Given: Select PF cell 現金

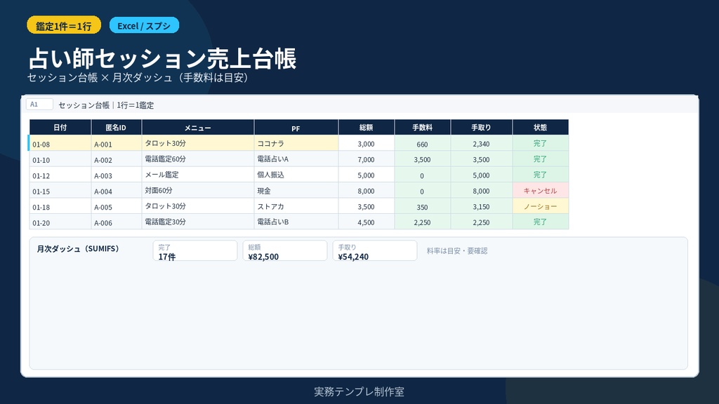Looking at the screenshot, I should coord(296,191).
